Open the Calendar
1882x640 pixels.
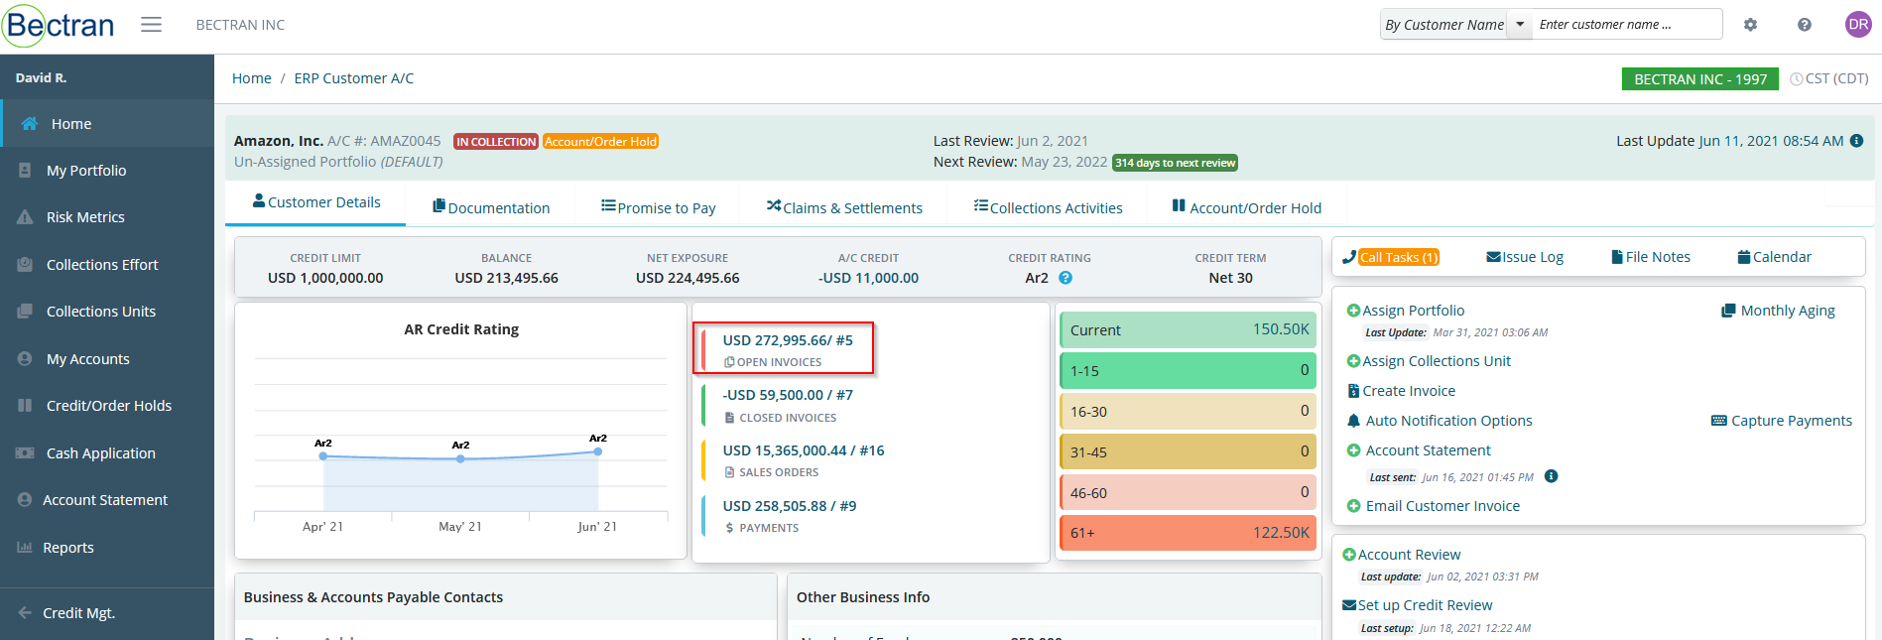tap(1775, 257)
